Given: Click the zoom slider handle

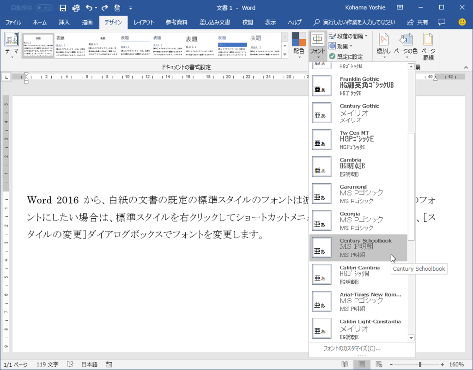Looking at the screenshot, I should tap(419, 364).
